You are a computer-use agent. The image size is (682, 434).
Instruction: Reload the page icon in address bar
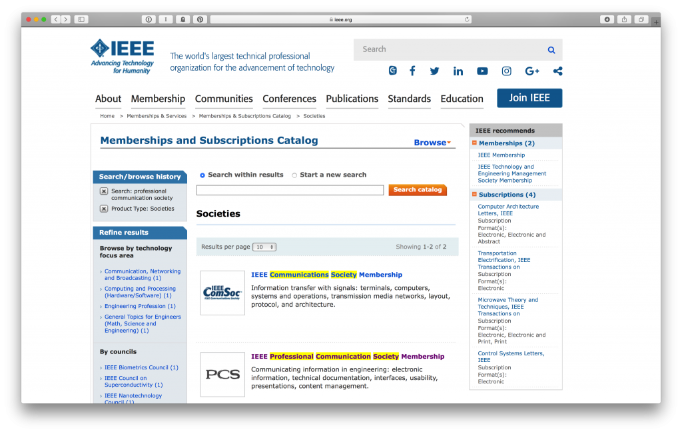point(467,19)
